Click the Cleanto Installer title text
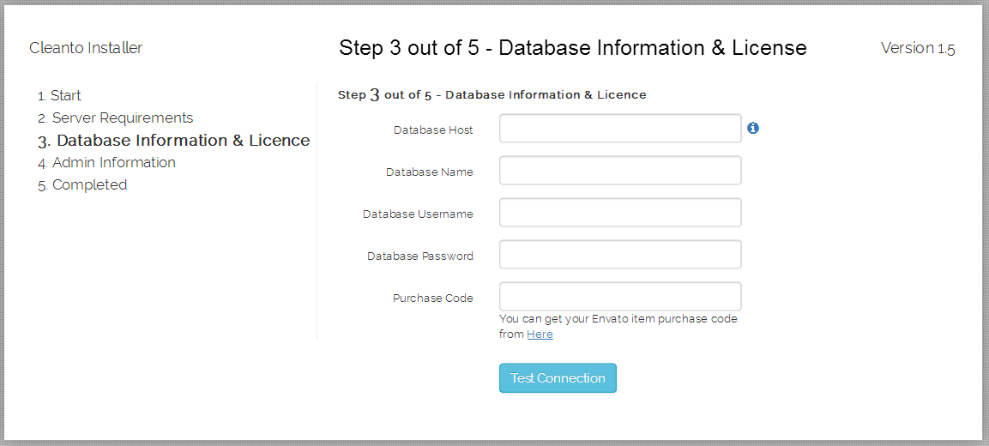This screenshot has width=989, height=446. pyautogui.click(x=86, y=48)
